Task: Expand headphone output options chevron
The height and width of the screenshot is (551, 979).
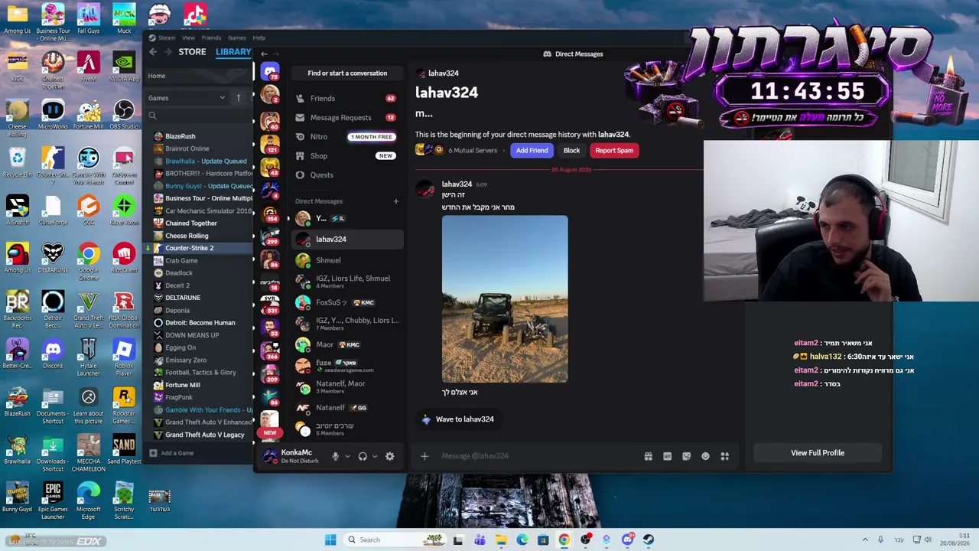Action: click(x=374, y=456)
